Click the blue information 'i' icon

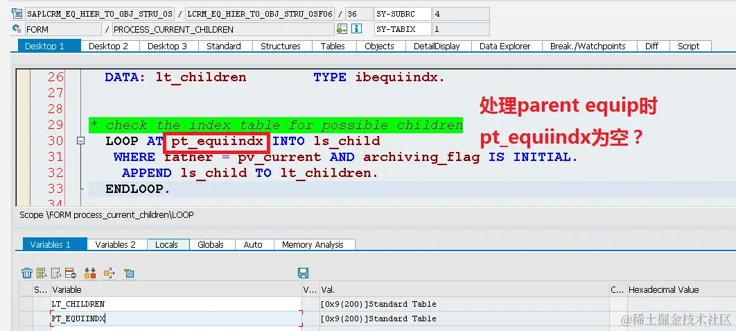coord(356,29)
